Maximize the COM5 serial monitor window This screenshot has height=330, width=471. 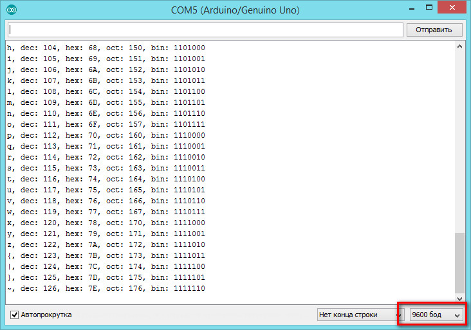pos(429,8)
